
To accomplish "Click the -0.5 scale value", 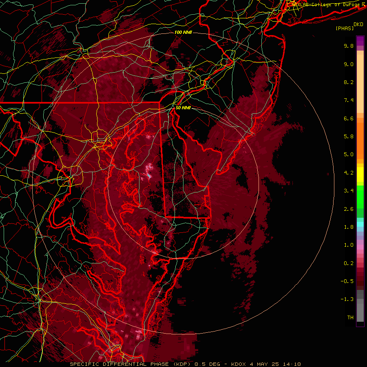I will pos(347,281).
